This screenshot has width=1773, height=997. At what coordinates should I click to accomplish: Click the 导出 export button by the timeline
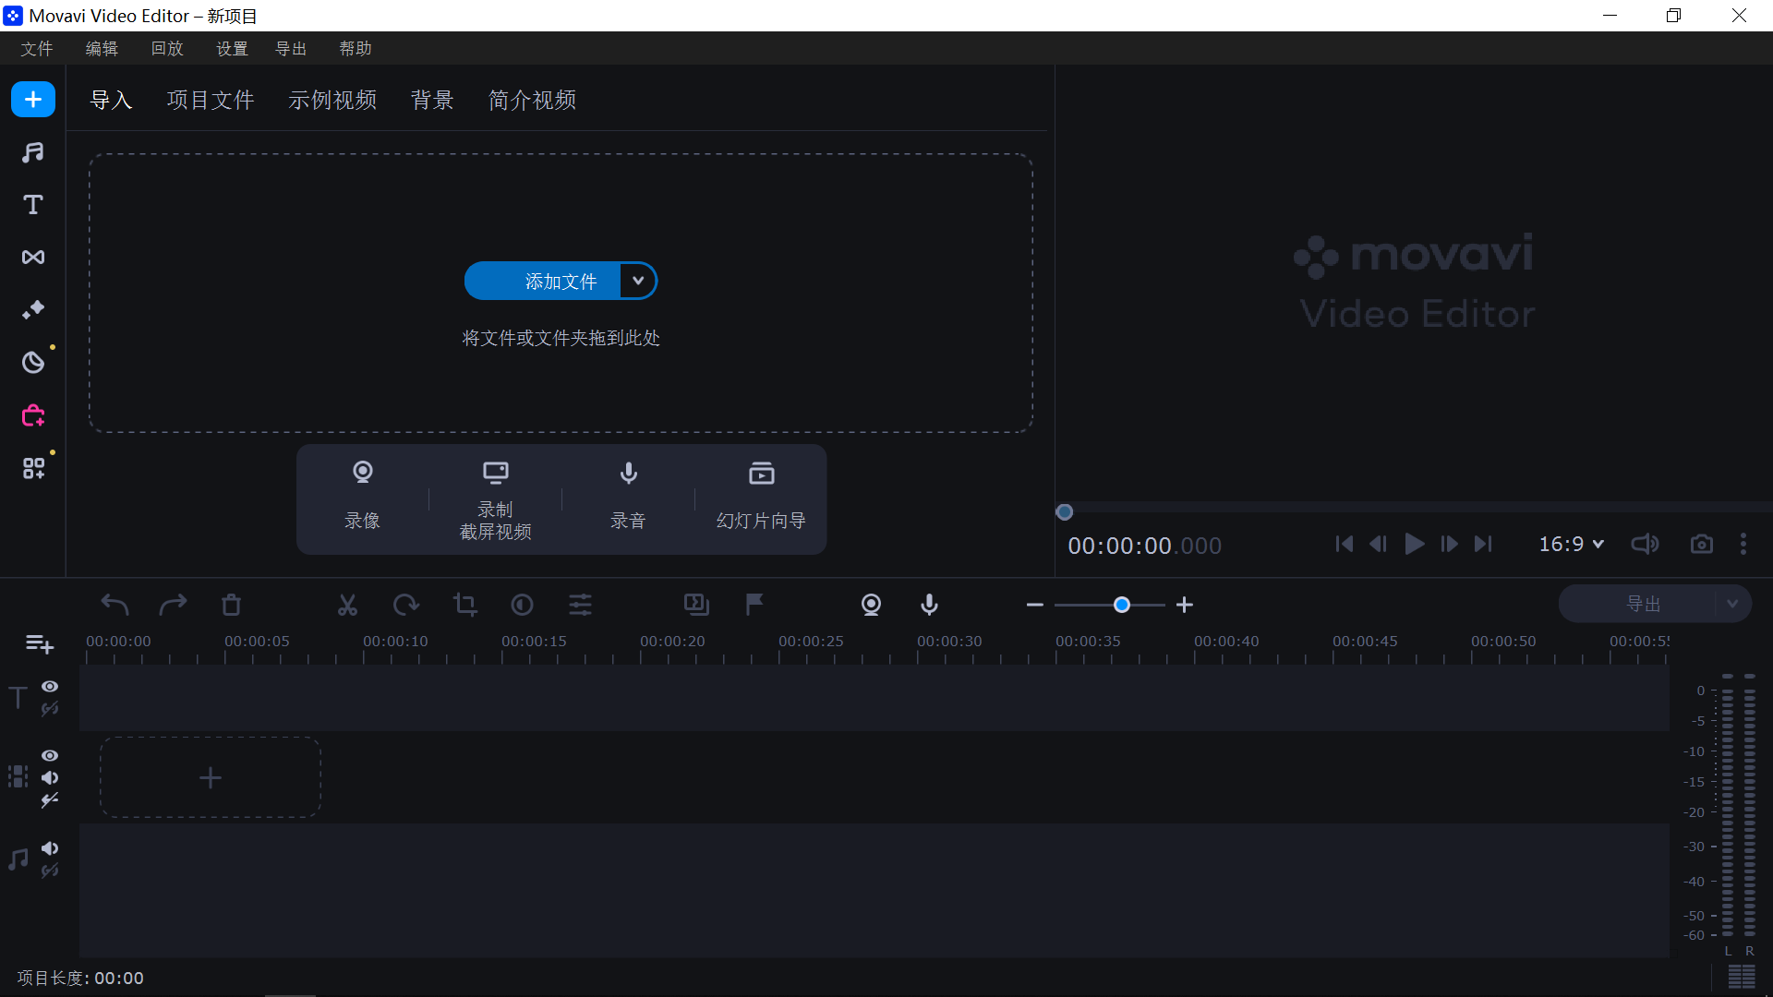1638,604
